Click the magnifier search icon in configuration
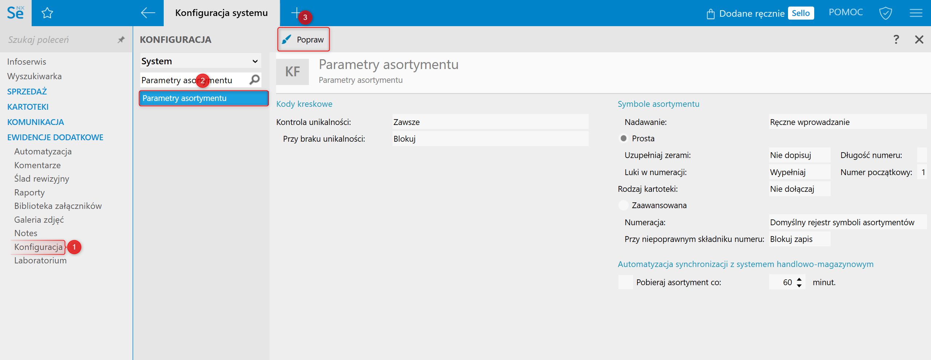931x360 pixels. click(x=255, y=80)
